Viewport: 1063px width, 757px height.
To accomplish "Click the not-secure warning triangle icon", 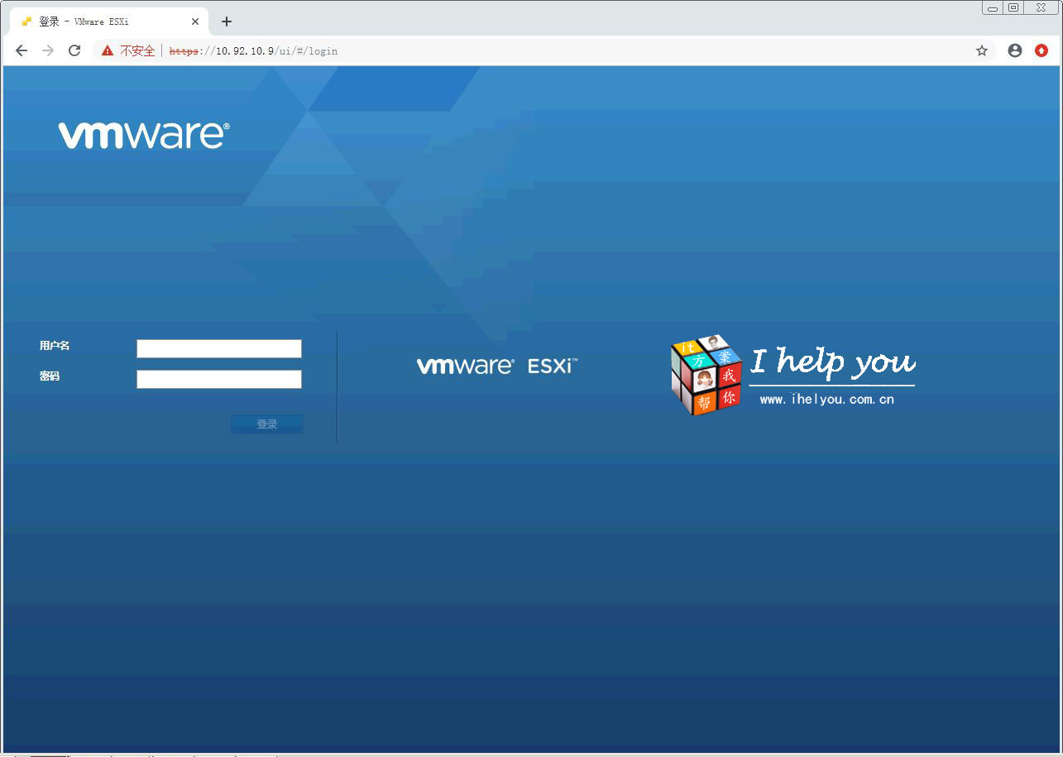I will (x=108, y=50).
